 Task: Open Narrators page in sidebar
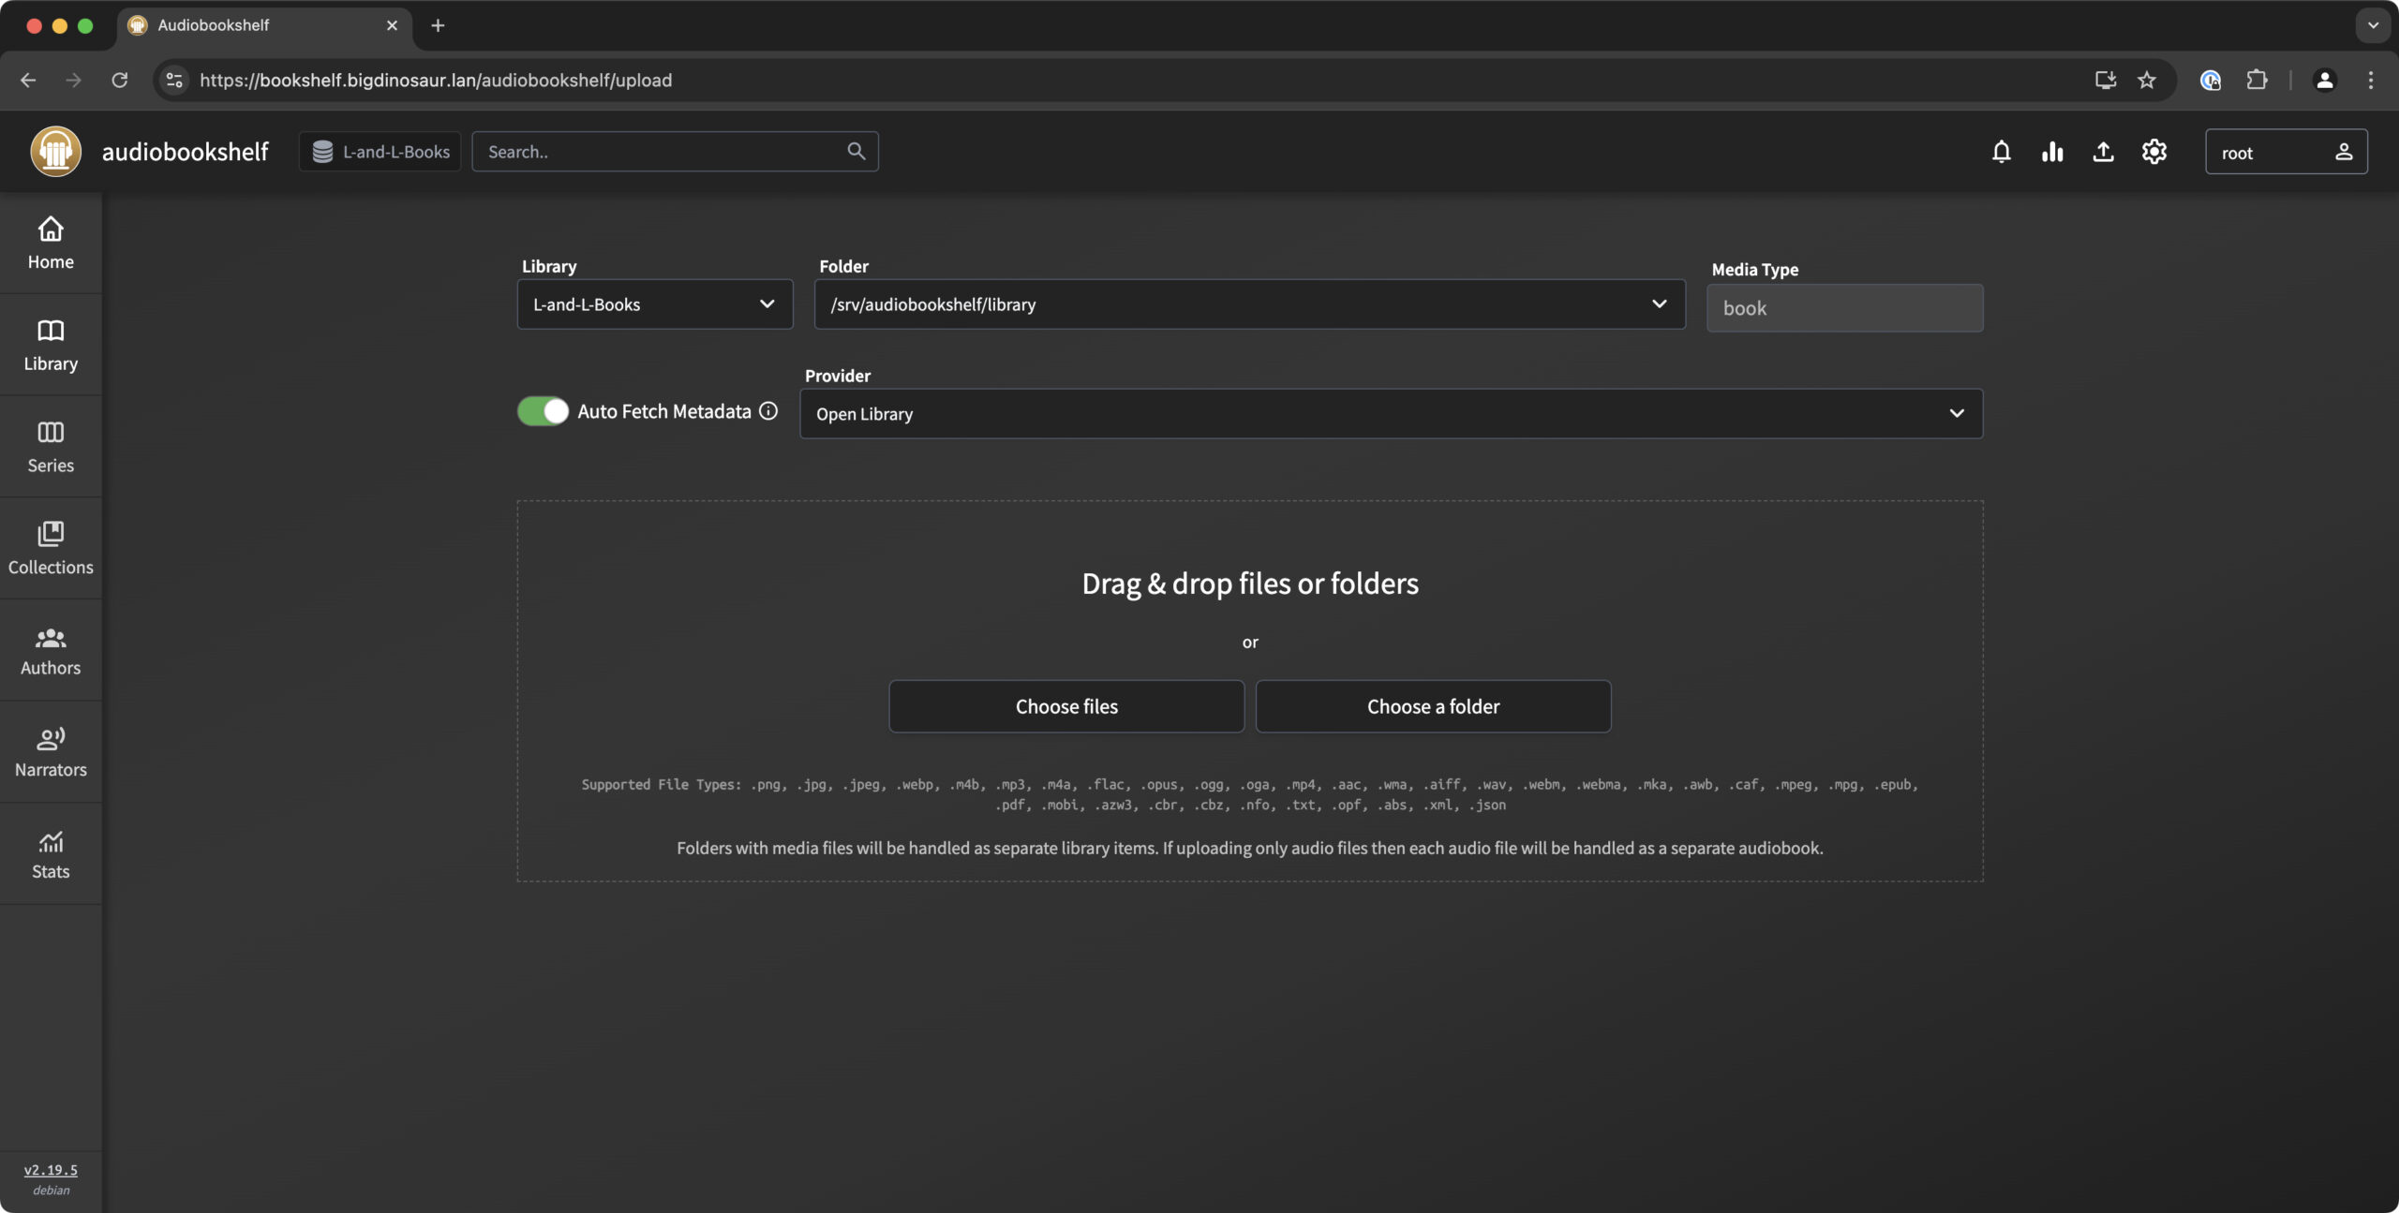(x=51, y=752)
